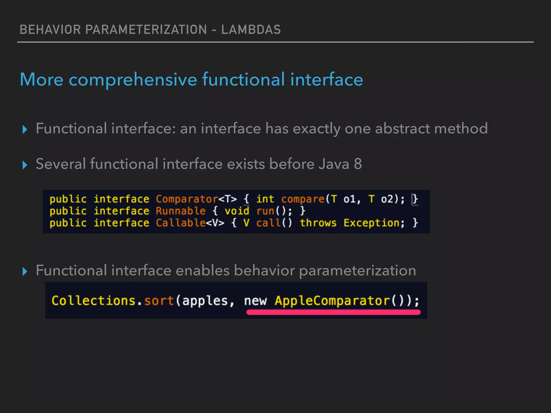Click the bullet 'Several functional interface exists before Java 8'
The width and height of the screenshot is (551, 413).
pos(199,164)
